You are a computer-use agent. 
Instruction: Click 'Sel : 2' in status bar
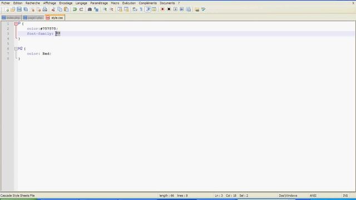point(244,196)
